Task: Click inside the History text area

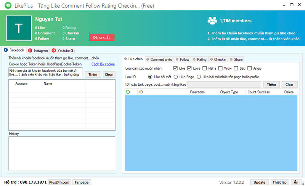Action: pos(62,154)
